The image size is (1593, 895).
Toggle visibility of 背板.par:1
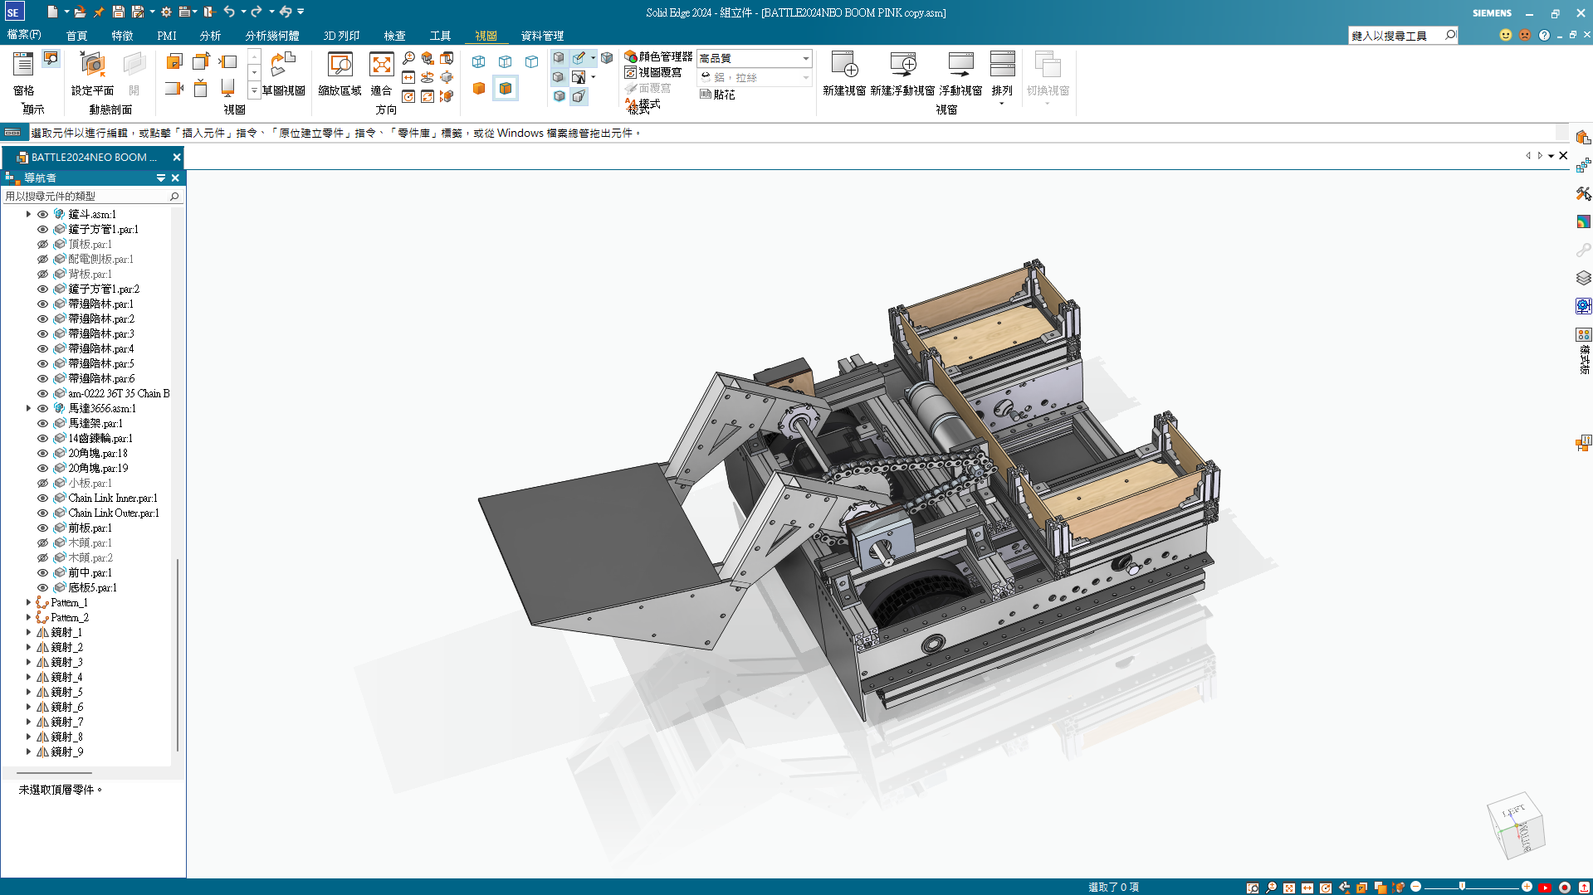42,275
